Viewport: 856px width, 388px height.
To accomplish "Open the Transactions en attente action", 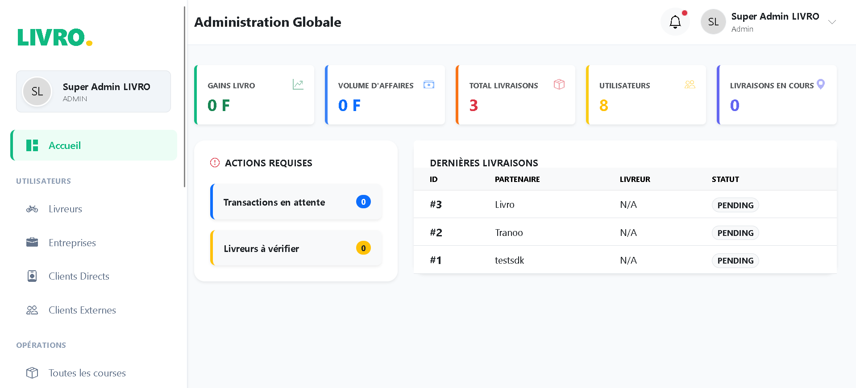I will pos(296,202).
